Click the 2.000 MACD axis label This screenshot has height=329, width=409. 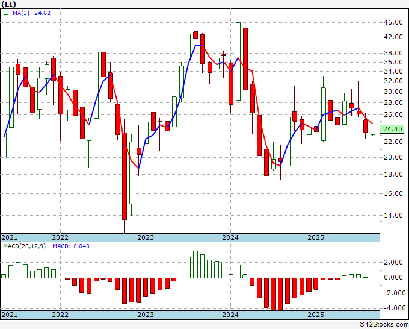pos(393,262)
